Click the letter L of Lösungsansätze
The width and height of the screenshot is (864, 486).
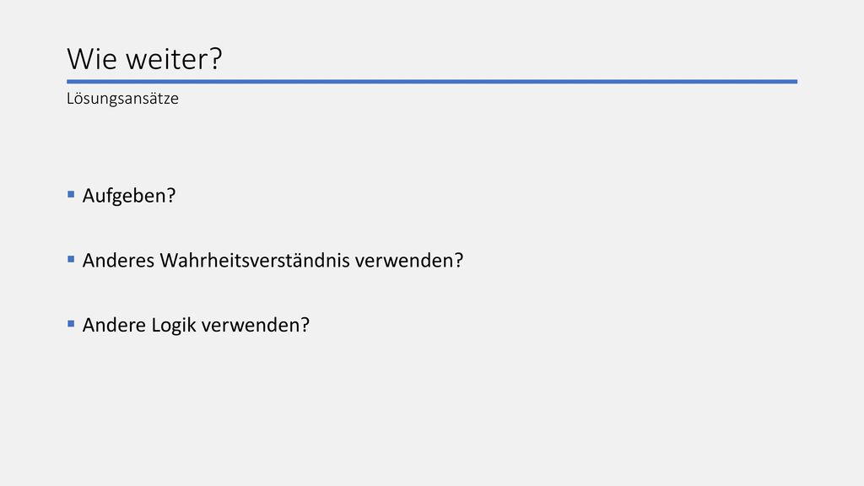pyautogui.click(x=70, y=99)
